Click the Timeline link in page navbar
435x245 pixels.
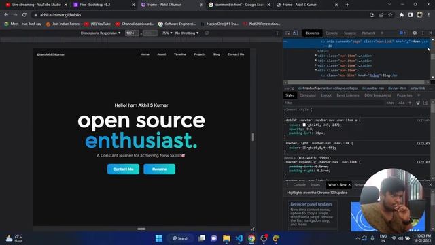[x=179, y=54]
